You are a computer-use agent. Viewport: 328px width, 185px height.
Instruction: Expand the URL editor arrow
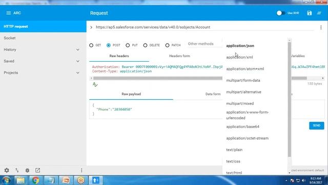tap(91, 27)
